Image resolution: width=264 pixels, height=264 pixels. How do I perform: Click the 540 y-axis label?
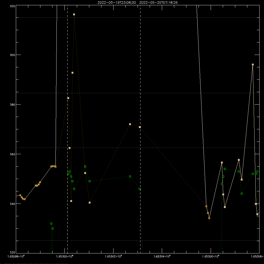pyautogui.click(x=13, y=204)
